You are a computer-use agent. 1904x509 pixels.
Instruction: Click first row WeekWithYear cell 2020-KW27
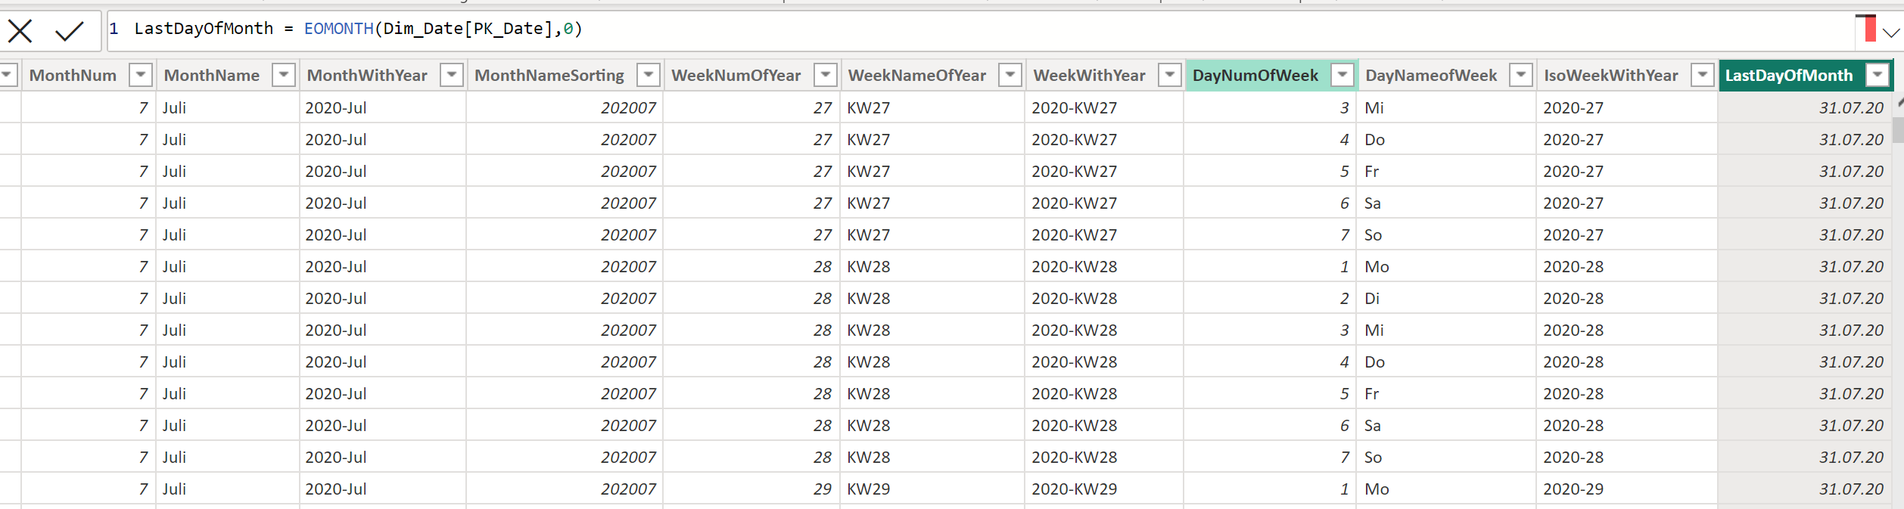click(1104, 107)
